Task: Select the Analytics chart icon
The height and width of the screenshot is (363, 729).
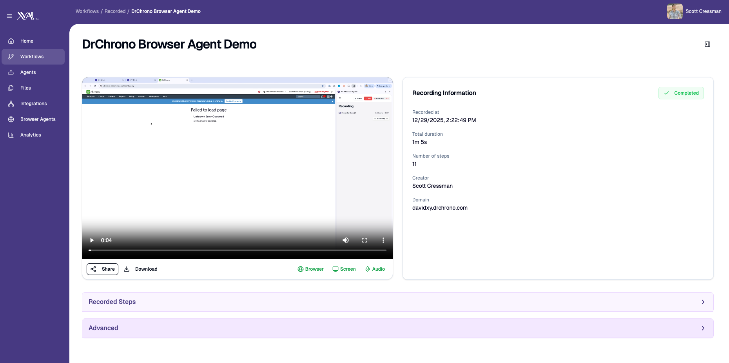Action: point(11,135)
